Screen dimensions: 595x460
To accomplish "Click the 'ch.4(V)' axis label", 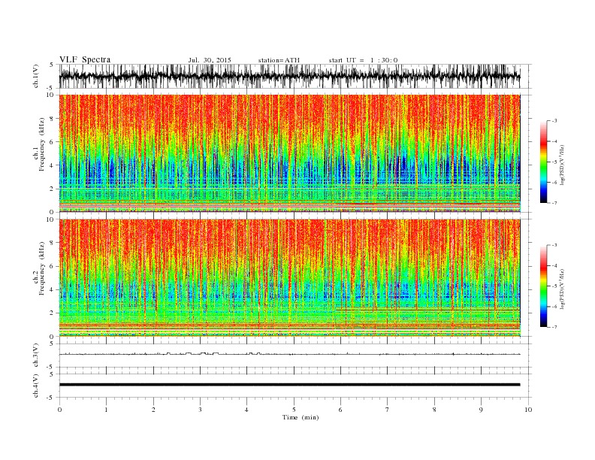I will click(x=36, y=387).
